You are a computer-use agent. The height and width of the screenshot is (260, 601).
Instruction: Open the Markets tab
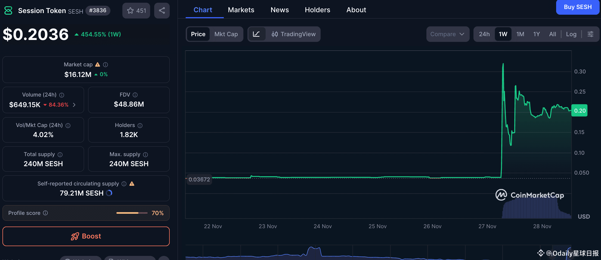[x=241, y=10]
